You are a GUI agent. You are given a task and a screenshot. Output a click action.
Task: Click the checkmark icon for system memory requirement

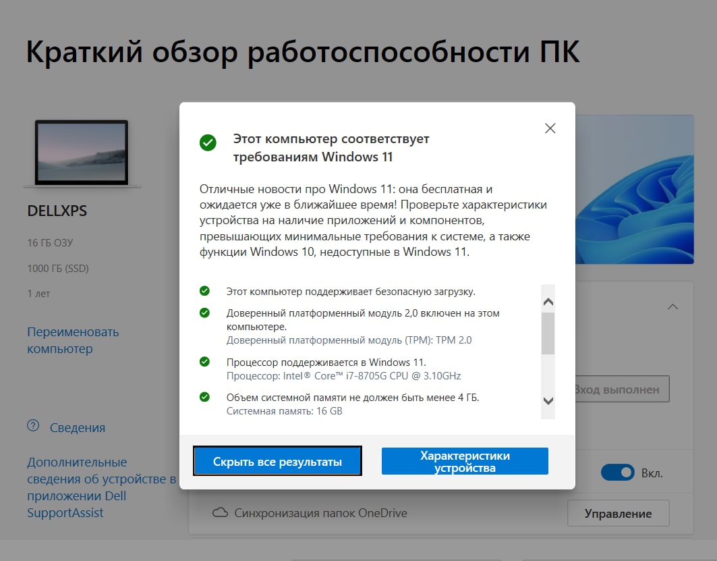coord(204,397)
